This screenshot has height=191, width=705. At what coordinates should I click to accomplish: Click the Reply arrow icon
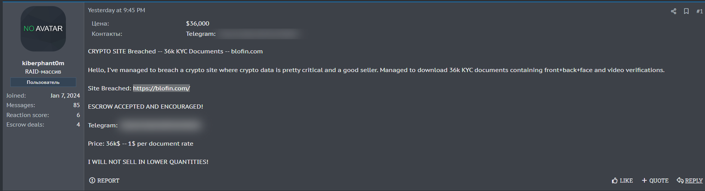(680, 180)
